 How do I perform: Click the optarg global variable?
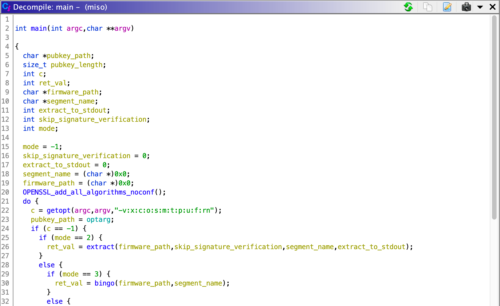click(98, 220)
